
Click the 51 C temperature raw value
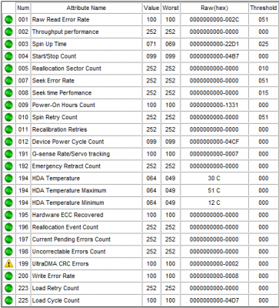coord(214,190)
